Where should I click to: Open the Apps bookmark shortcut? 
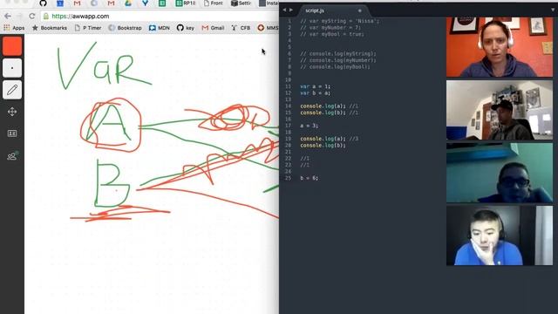click(x=14, y=28)
